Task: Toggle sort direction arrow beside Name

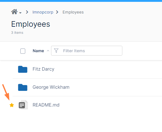Action: (48, 51)
